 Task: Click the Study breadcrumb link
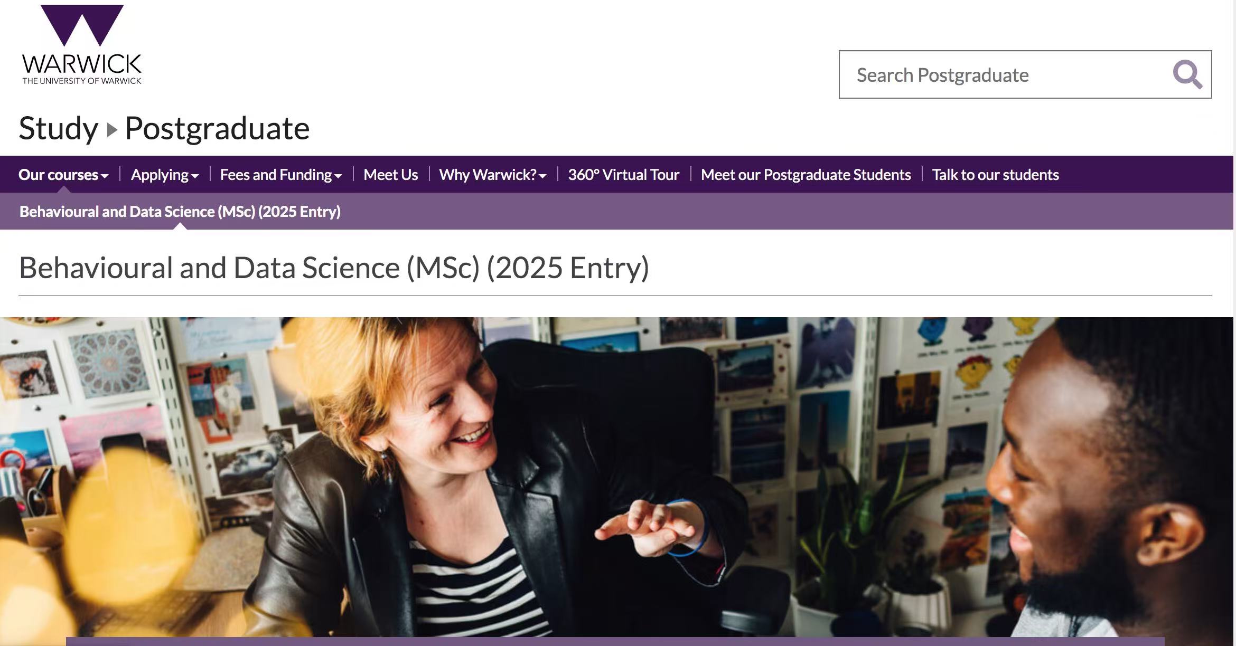pyautogui.click(x=58, y=128)
